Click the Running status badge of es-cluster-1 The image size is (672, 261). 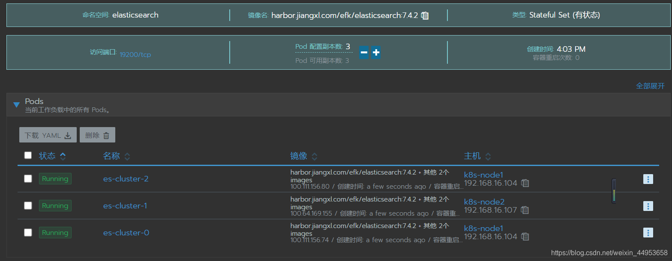[x=55, y=206]
